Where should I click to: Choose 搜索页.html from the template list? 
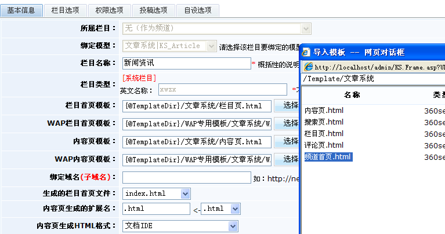(324, 122)
